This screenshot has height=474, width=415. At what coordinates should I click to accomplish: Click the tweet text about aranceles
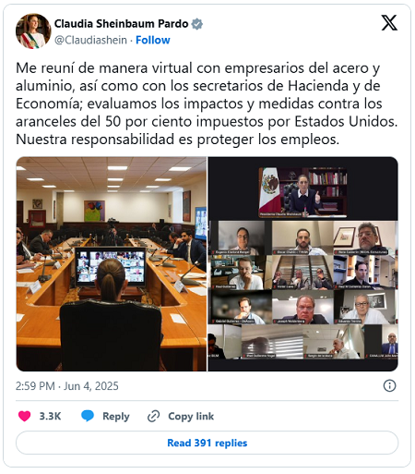coord(207,103)
